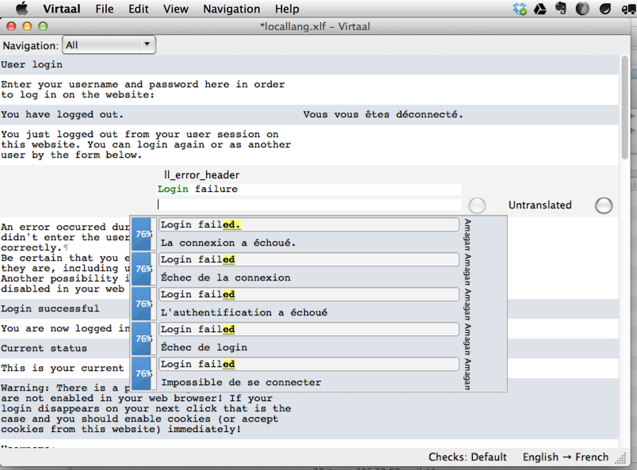Viewport: 637px width, 470px height.
Task: Open the Navigation 'All' dropdown
Action: (109, 45)
